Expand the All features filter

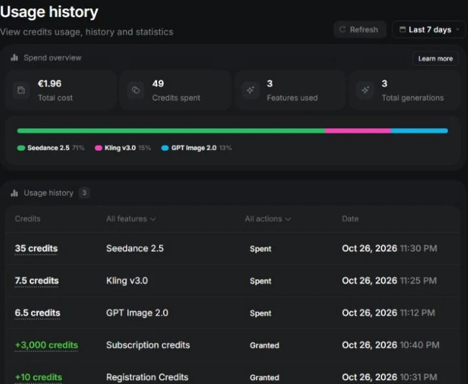(131, 219)
